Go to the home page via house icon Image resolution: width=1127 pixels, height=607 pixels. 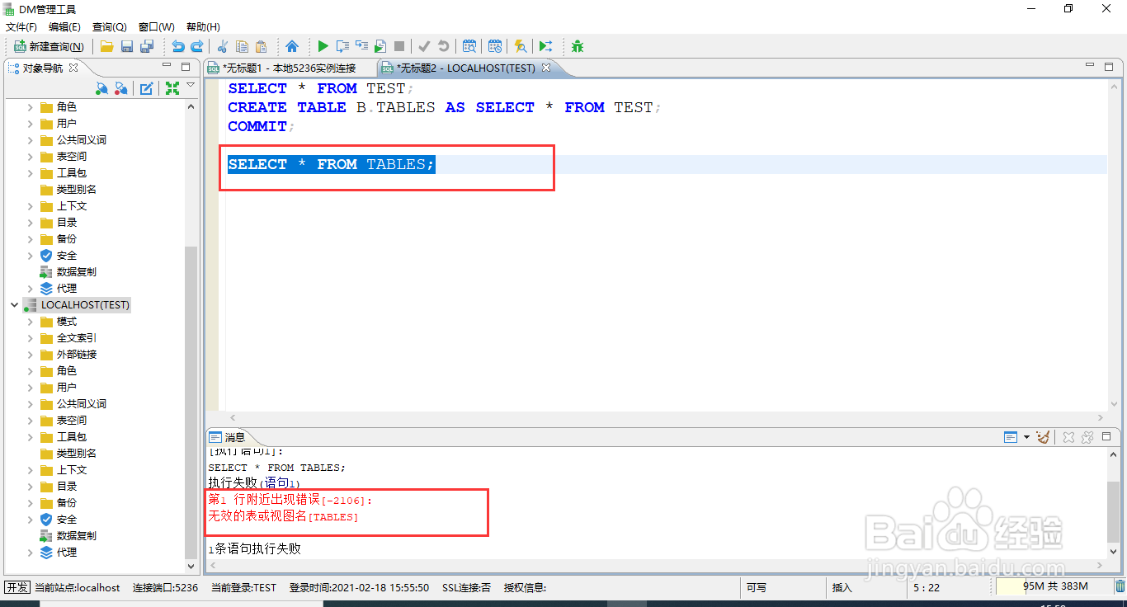292,46
